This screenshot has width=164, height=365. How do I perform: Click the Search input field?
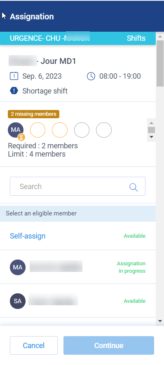[77, 186]
